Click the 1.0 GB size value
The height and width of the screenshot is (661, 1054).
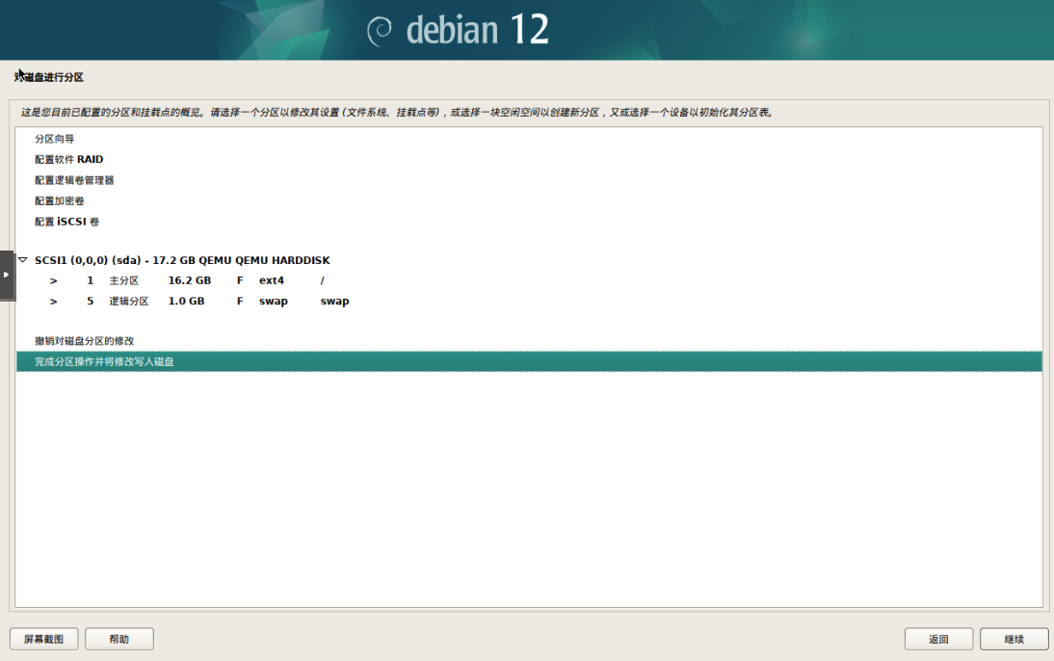tap(186, 302)
